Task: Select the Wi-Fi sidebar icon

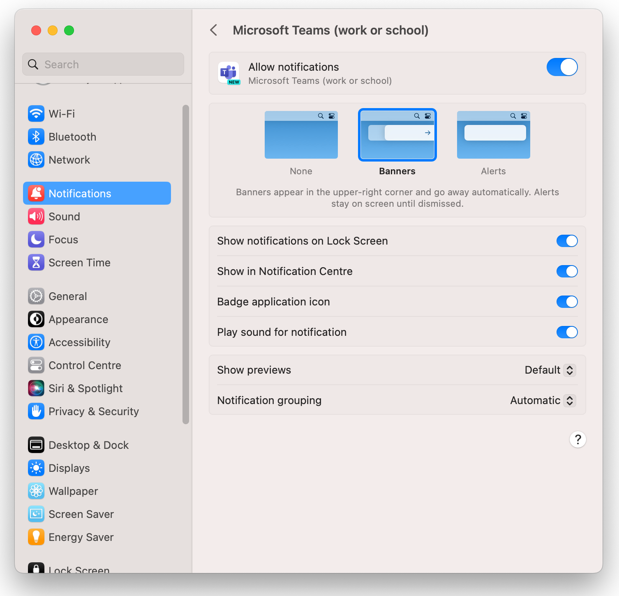Action: click(36, 113)
